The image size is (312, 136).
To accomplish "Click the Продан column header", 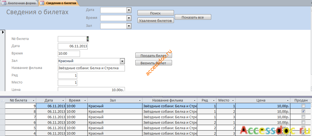I will [301, 100].
